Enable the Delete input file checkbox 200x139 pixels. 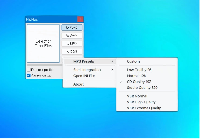pos(28,70)
